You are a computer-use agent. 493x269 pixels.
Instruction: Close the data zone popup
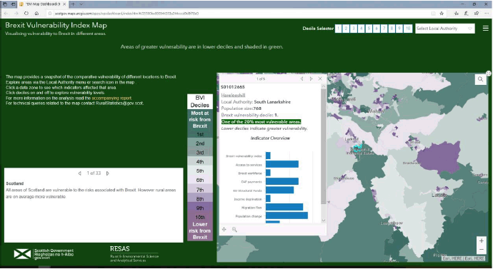click(x=320, y=78)
